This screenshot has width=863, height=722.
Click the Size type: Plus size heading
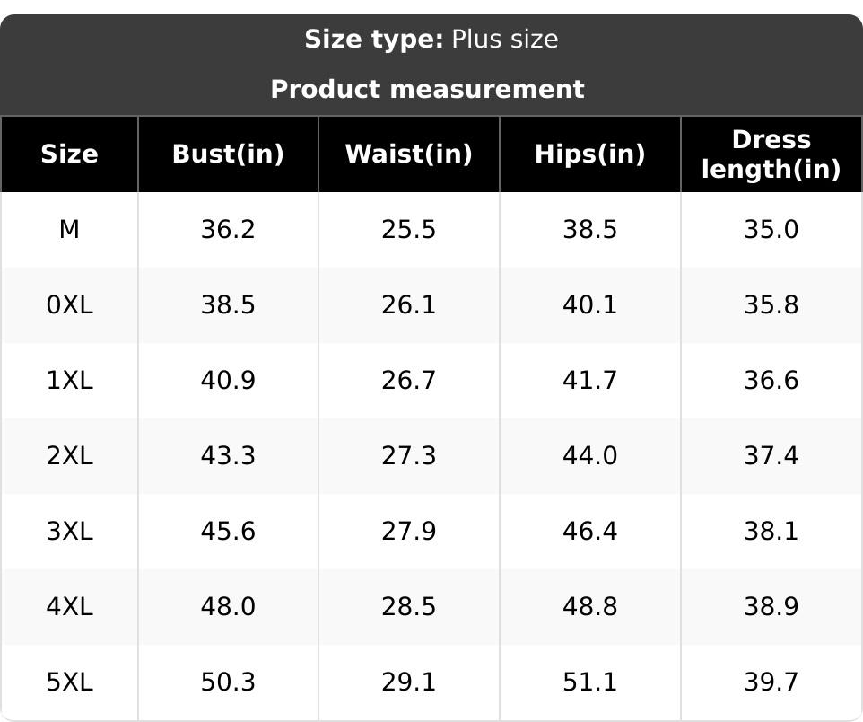[431, 40]
